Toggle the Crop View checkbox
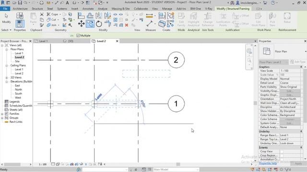The width and height of the screenshot is (307, 172). [282, 151]
